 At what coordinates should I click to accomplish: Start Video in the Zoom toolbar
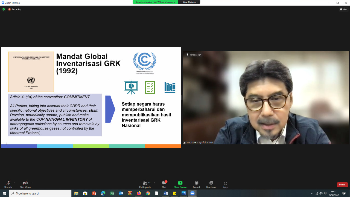[x=25, y=184]
